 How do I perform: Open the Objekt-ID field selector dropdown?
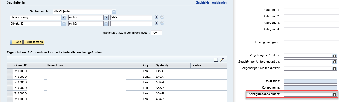pyautogui.click(x=64, y=23)
